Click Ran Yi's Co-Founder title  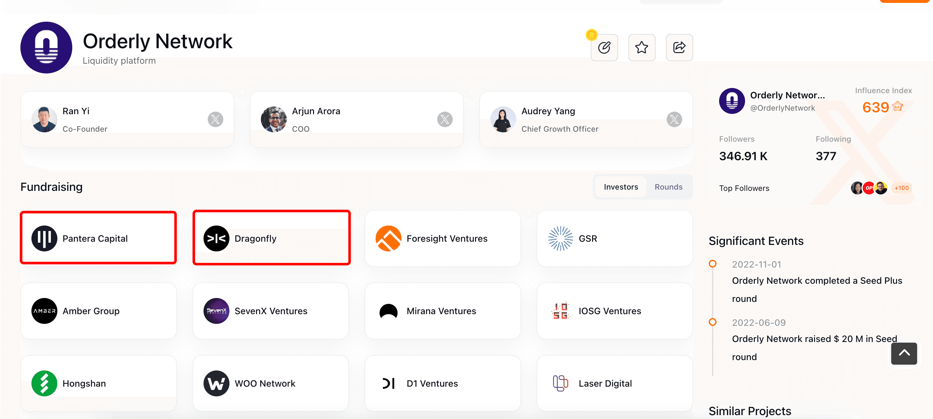click(x=85, y=129)
